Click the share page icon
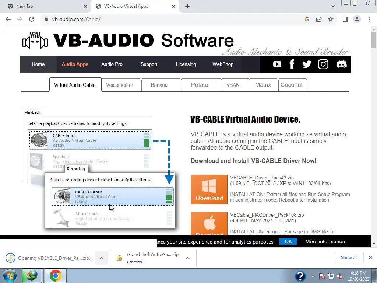 point(319,19)
